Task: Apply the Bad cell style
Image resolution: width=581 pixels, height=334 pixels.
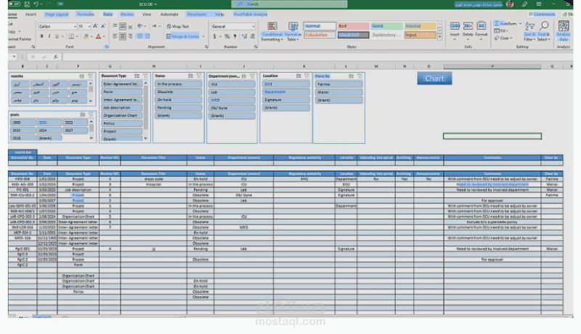Action: click(x=353, y=26)
